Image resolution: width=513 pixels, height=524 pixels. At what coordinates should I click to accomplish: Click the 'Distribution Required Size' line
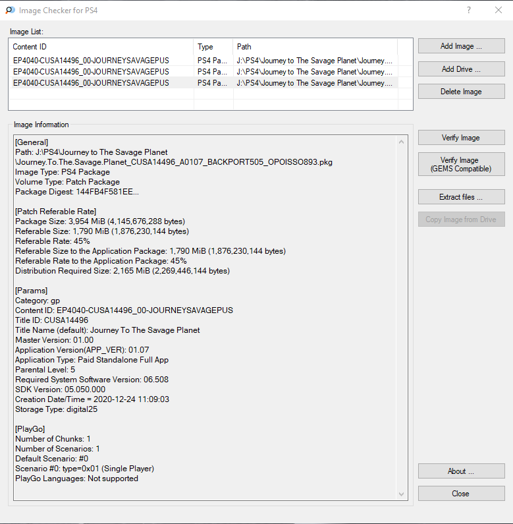pyautogui.click(x=122, y=271)
